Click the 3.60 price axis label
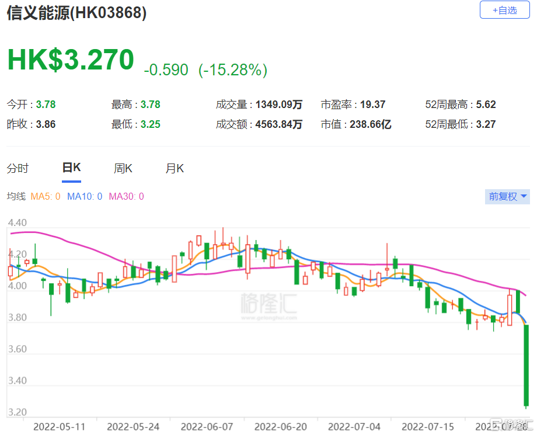Image resolution: width=537 pixels, height=435 pixels. pos(17,349)
